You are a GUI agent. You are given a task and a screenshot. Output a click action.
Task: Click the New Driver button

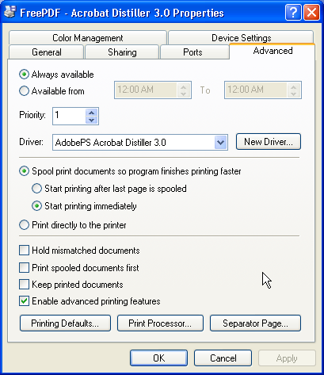pos(269,142)
